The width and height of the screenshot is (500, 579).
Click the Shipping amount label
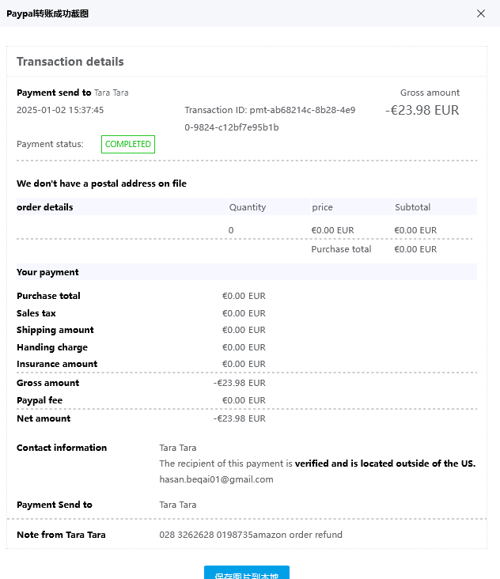(55, 330)
